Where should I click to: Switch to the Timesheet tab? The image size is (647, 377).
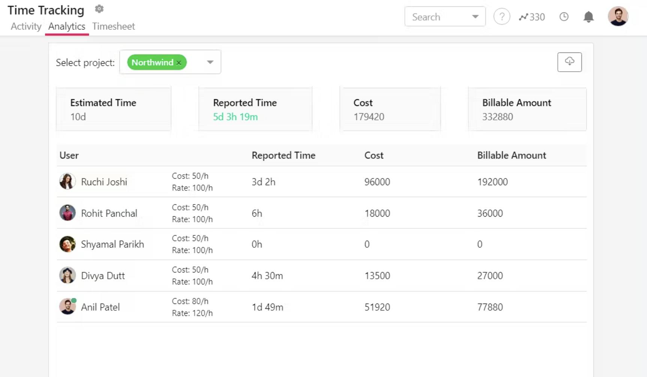point(114,26)
